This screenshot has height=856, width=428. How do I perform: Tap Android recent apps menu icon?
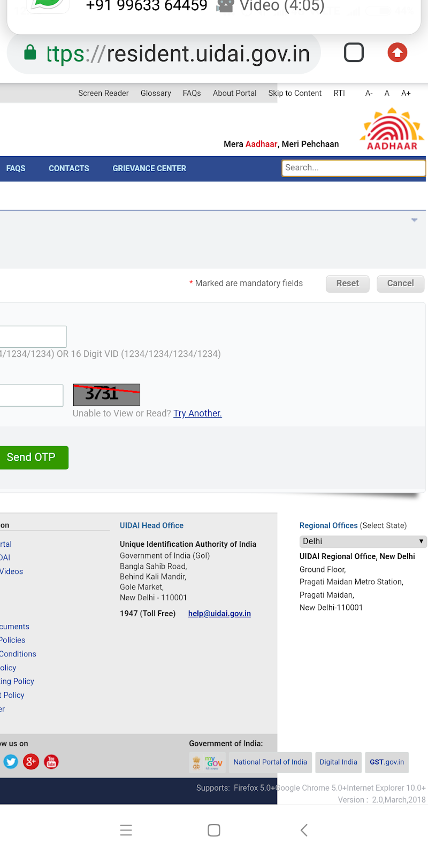[126, 830]
